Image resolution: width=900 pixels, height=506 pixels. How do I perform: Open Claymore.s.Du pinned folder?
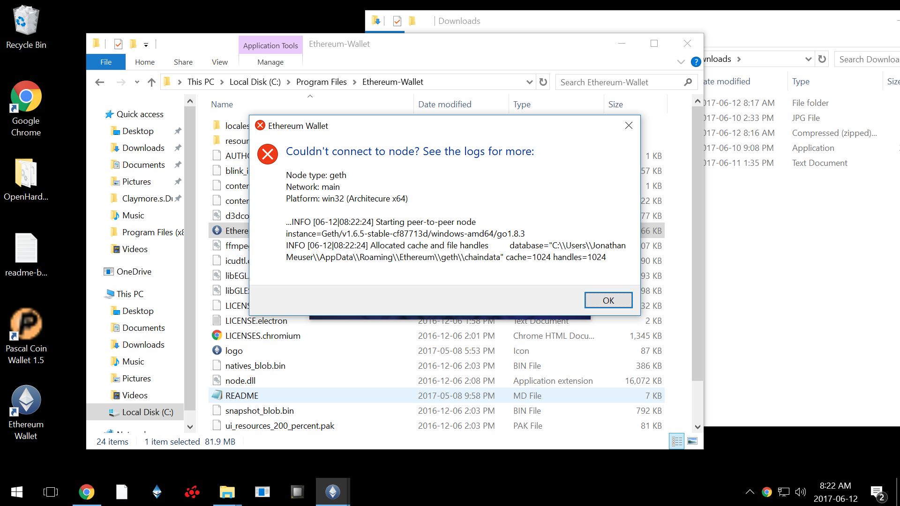(147, 199)
